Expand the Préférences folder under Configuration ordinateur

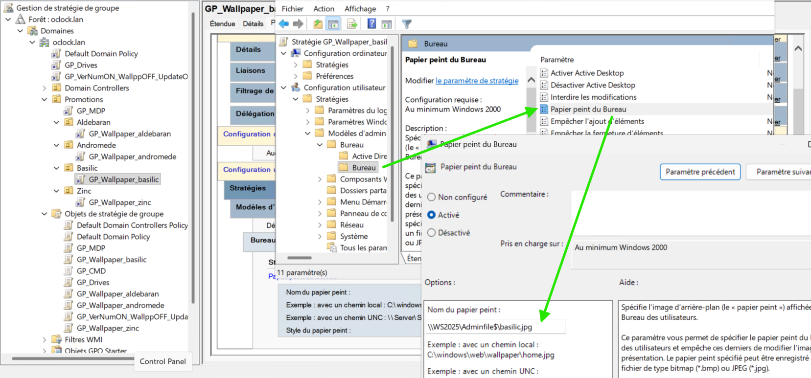(296, 76)
